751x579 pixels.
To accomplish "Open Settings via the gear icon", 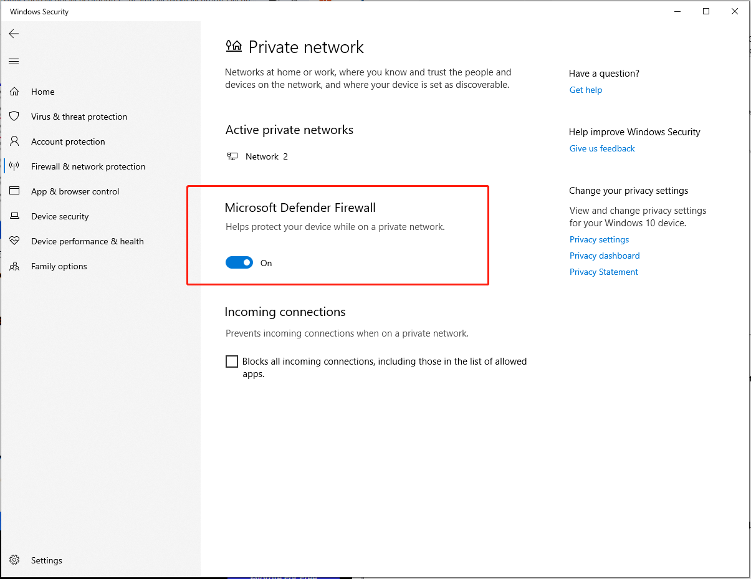I will 14,560.
